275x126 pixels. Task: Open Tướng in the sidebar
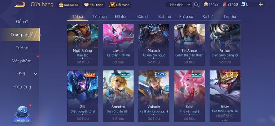coord(22,48)
